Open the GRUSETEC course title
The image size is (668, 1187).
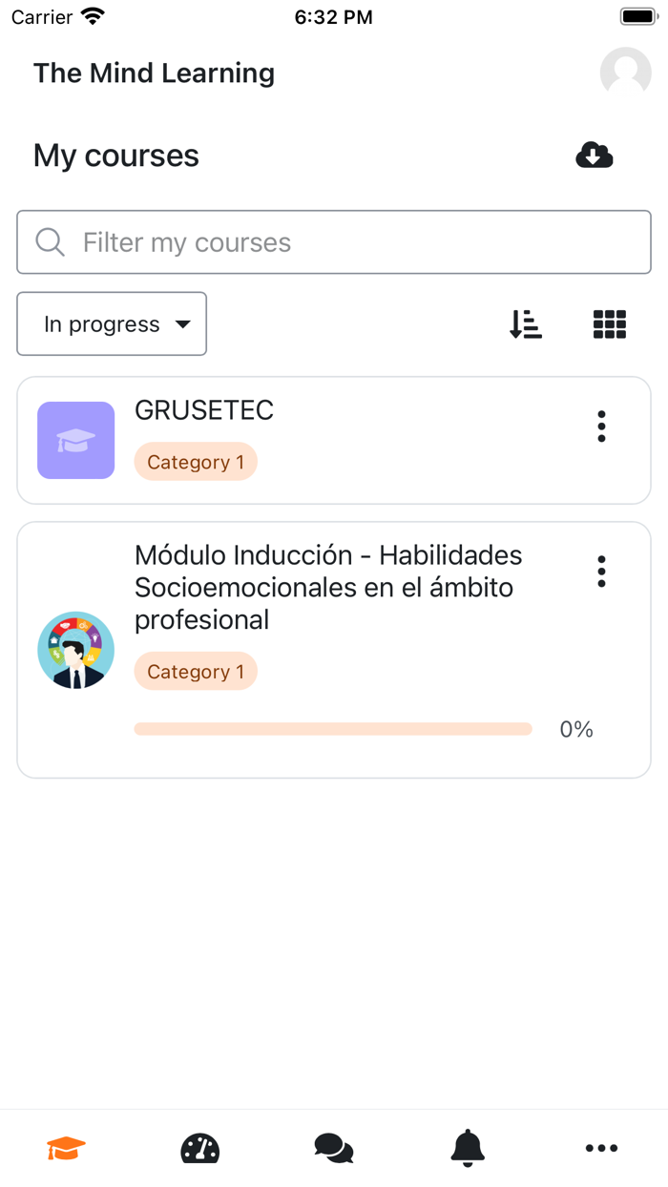[x=204, y=410]
